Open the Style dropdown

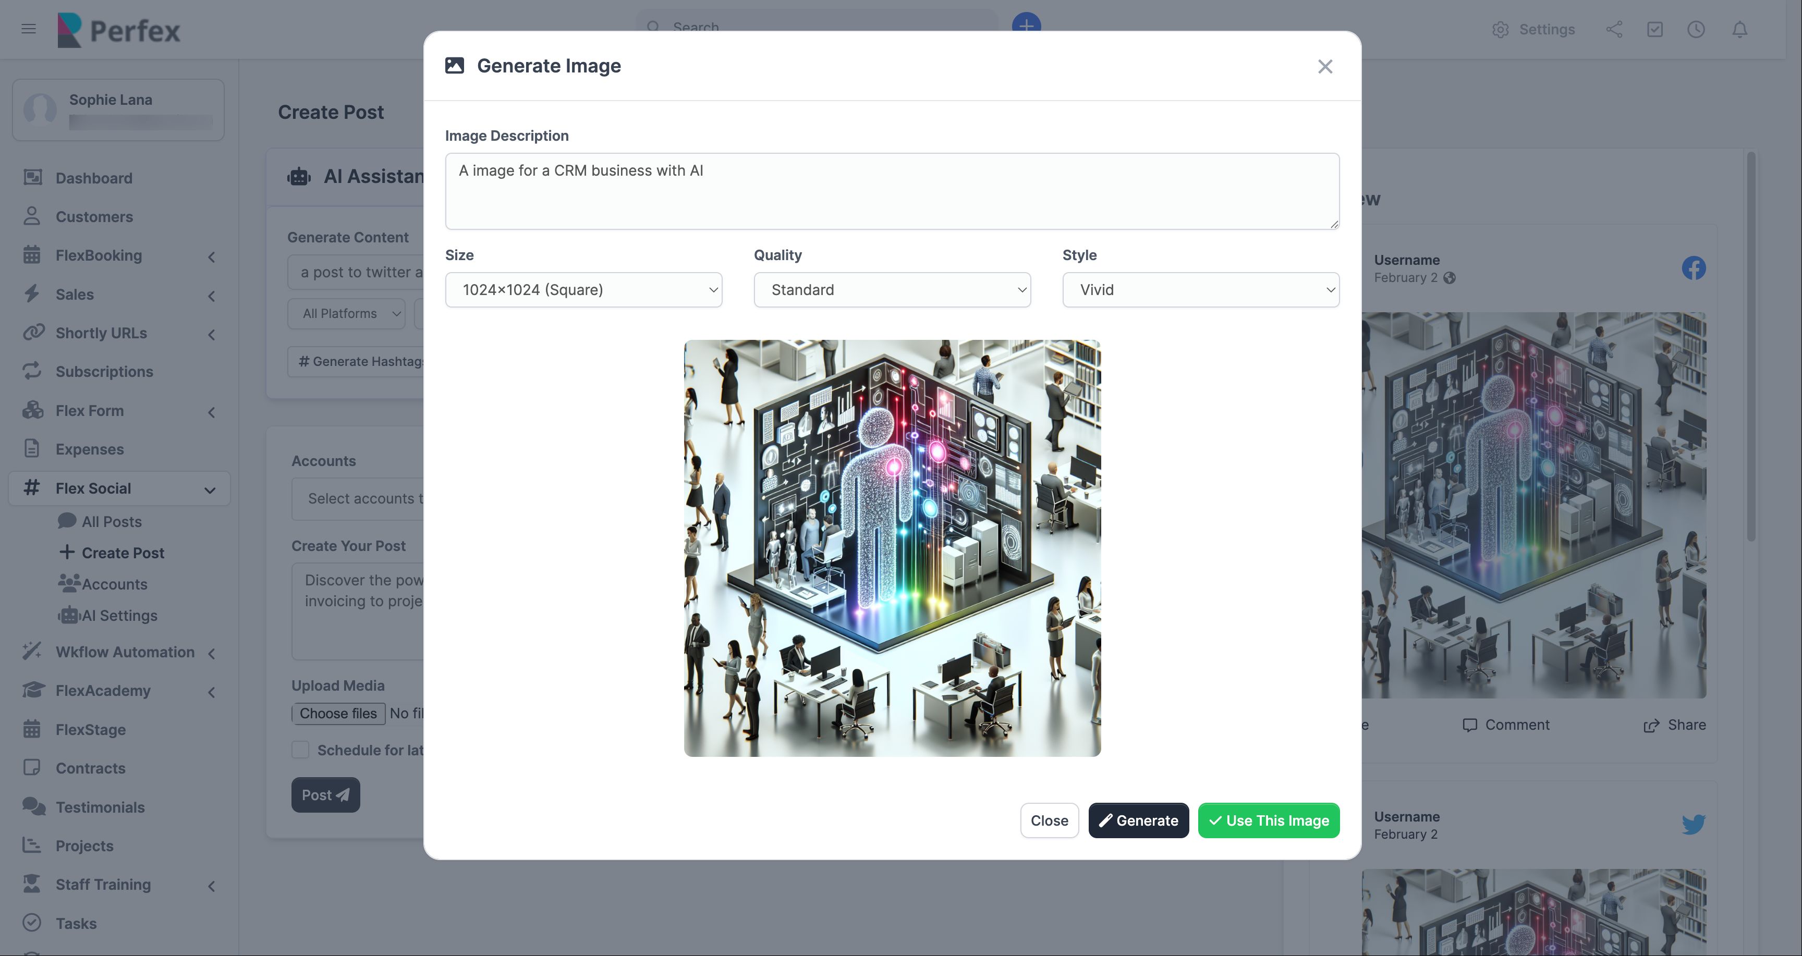[x=1200, y=289]
